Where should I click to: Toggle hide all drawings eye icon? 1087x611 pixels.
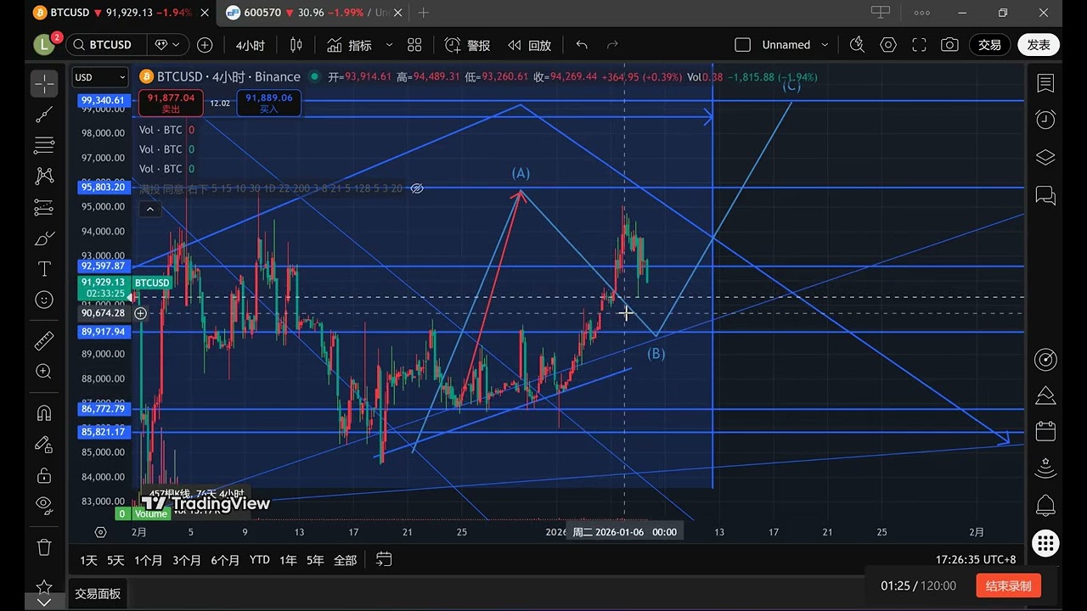point(44,506)
